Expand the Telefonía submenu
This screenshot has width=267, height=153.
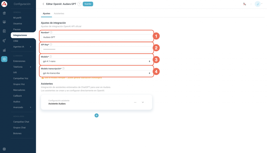pos(23,67)
